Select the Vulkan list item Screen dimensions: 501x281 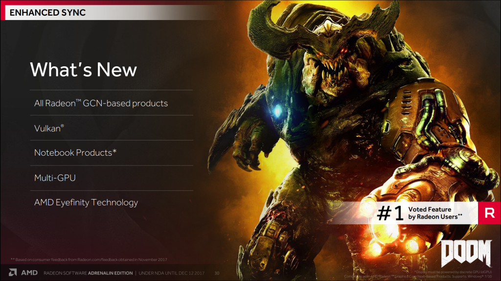click(49, 128)
